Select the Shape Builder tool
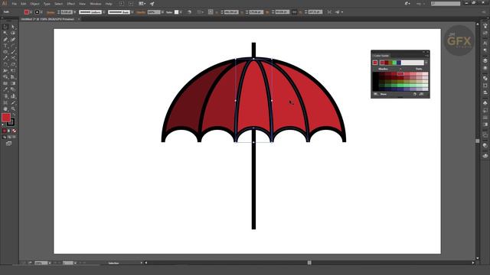The image size is (490, 275). pos(5,77)
